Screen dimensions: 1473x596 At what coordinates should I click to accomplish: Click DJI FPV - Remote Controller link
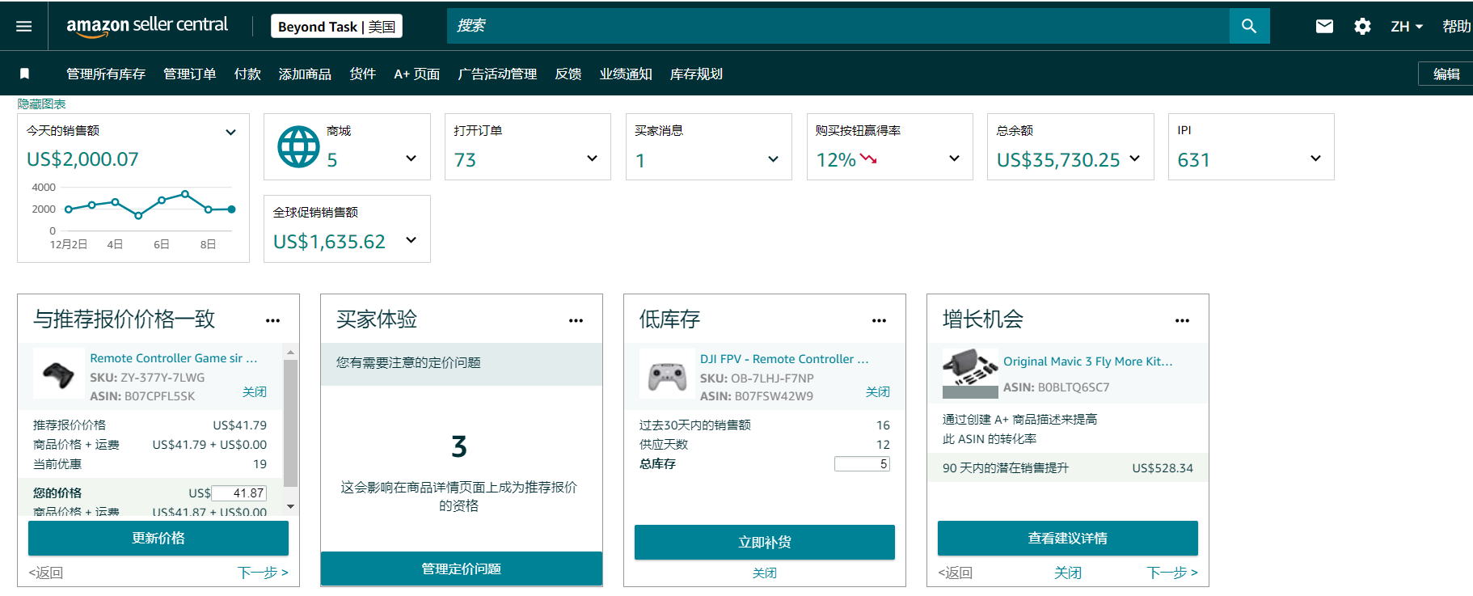click(784, 359)
